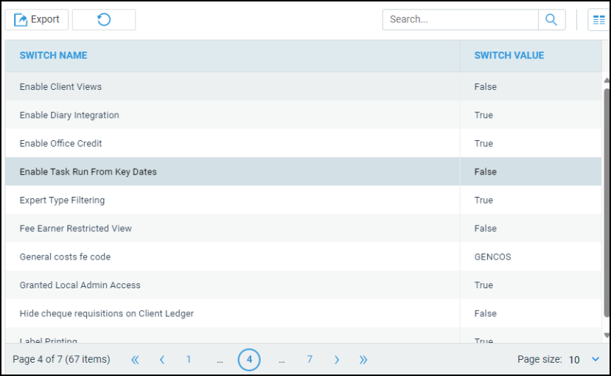Click current page 4 indicator
This screenshot has width=611, height=376.
(249, 360)
